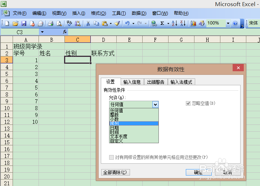Screen dimensions: 260x186
Task: Switch to the 输入信息 tab
Action: click(x=132, y=82)
